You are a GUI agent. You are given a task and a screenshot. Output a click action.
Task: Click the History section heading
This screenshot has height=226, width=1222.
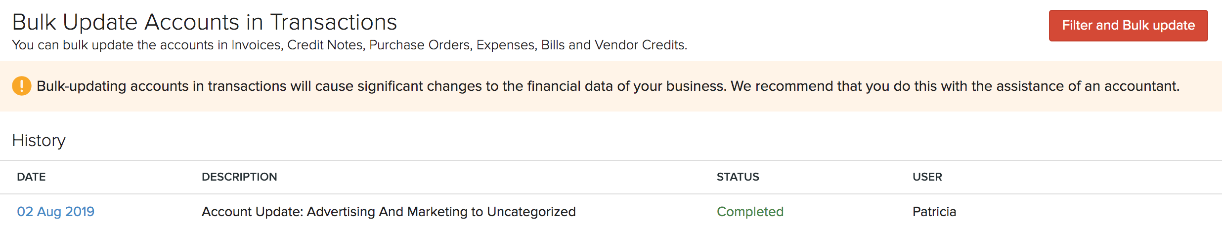coord(39,141)
